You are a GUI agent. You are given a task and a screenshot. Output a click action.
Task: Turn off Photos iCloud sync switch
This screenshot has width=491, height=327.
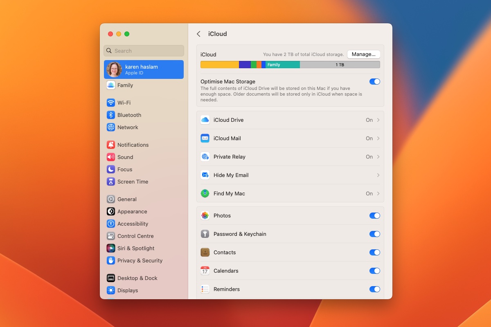(x=375, y=215)
